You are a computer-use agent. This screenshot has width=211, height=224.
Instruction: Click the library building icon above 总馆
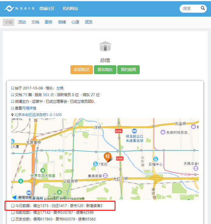[x=105, y=46]
